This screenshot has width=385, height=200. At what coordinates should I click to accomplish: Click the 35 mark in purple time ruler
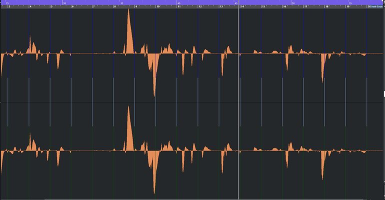[x=122, y=3]
